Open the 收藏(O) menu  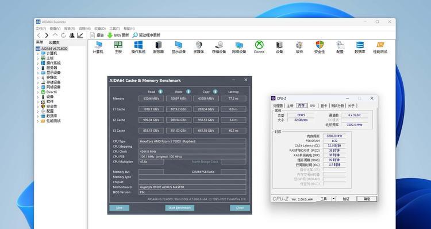tap(100, 29)
